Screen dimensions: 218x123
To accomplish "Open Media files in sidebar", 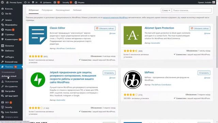I will coord(11,25).
